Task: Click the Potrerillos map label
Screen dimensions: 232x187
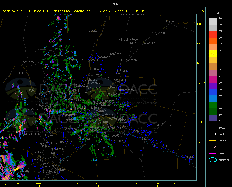Action: 47,106
